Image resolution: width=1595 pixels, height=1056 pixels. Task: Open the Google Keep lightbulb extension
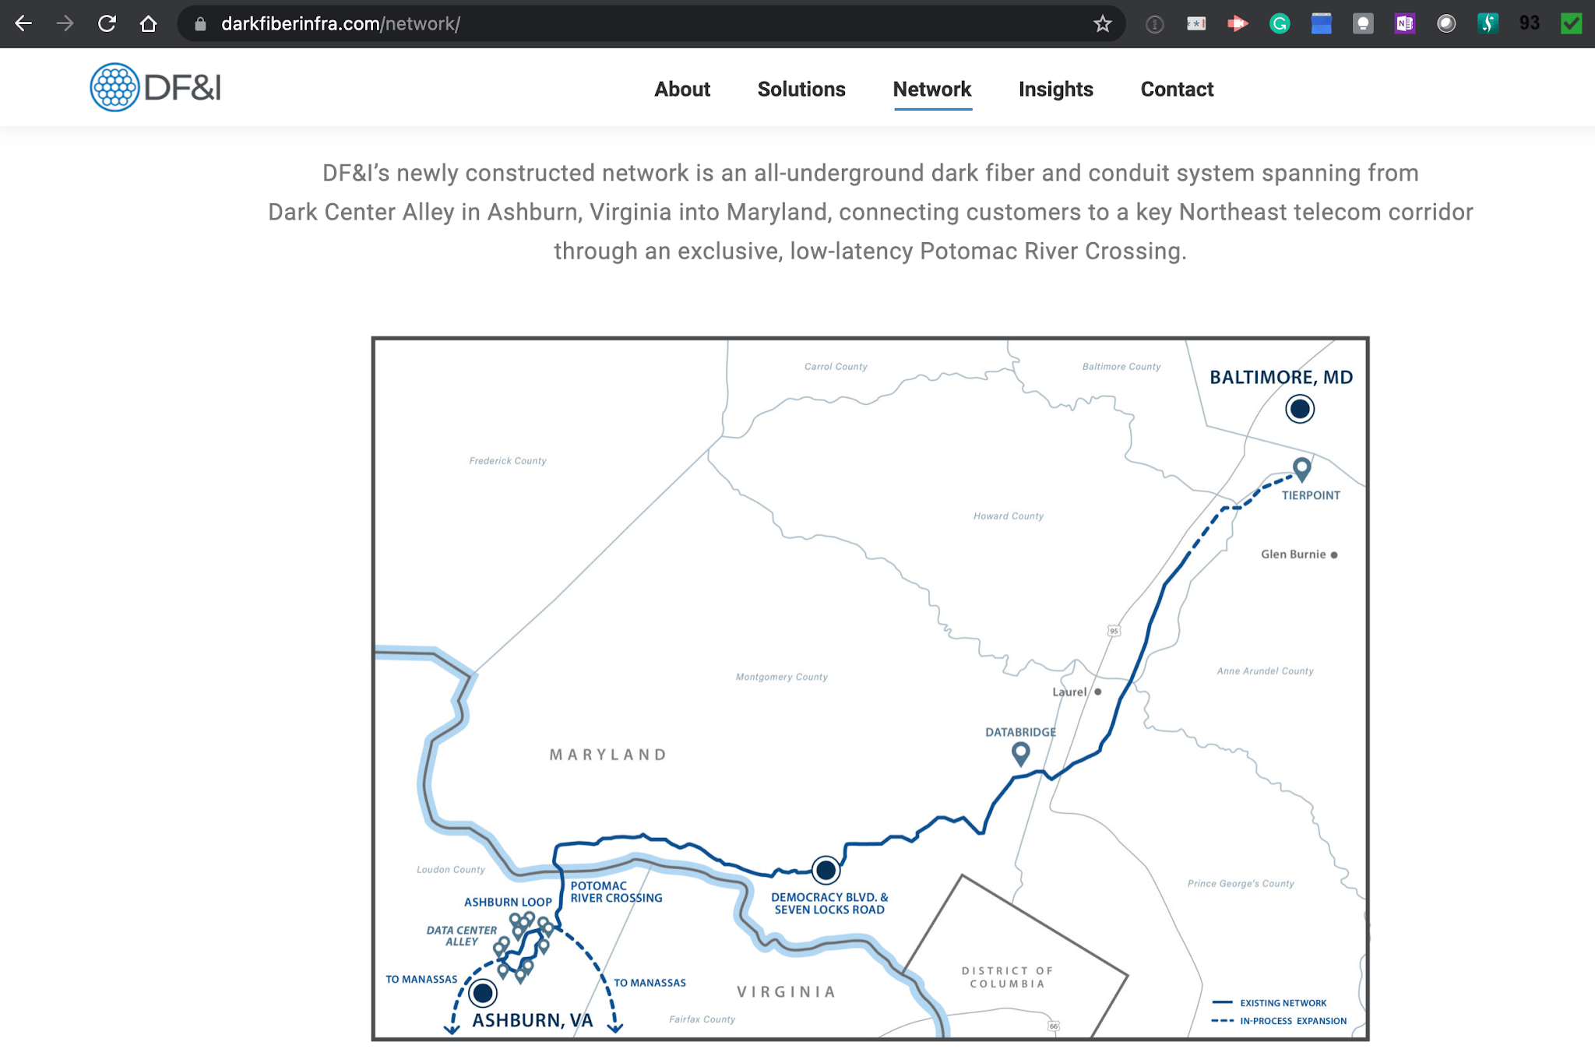click(x=1363, y=24)
